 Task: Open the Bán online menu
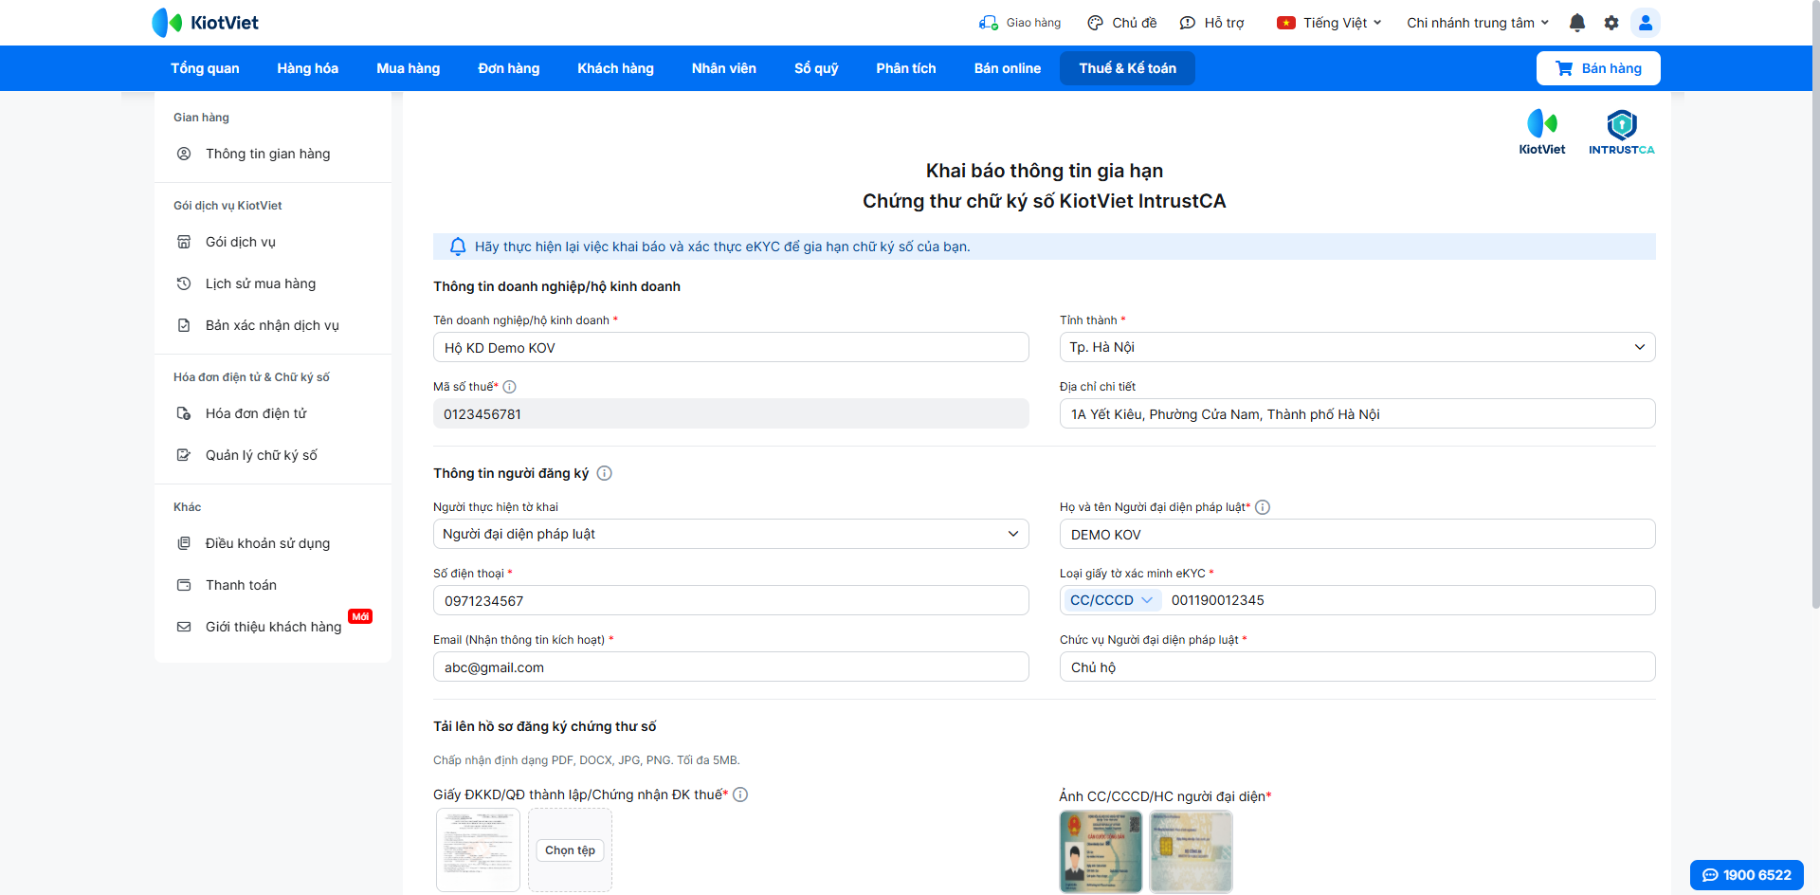1008,68
